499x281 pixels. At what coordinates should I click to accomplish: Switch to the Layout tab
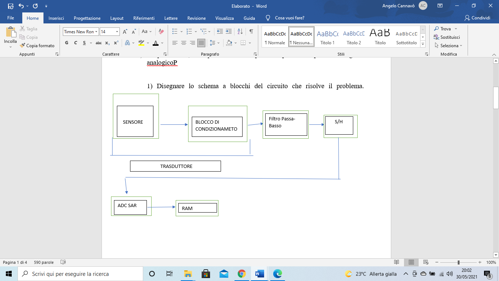[x=117, y=18]
